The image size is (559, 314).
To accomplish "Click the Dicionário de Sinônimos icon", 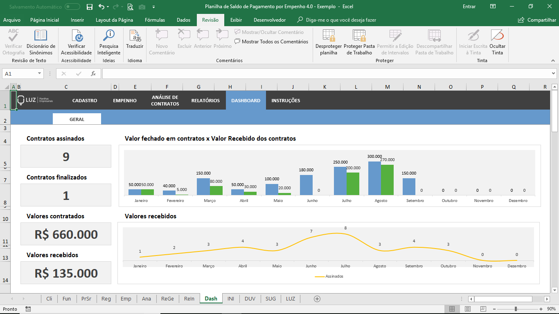I will (x=41, y=36).
